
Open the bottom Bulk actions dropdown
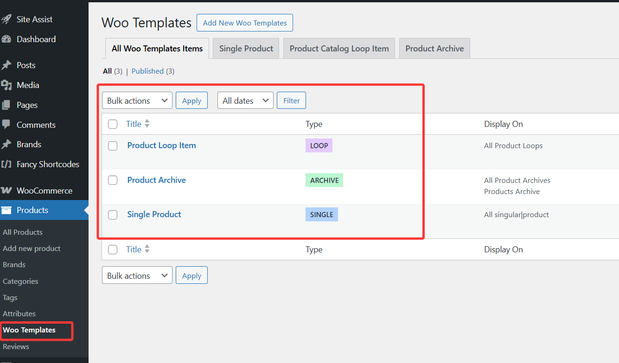[x=137, y=275]
